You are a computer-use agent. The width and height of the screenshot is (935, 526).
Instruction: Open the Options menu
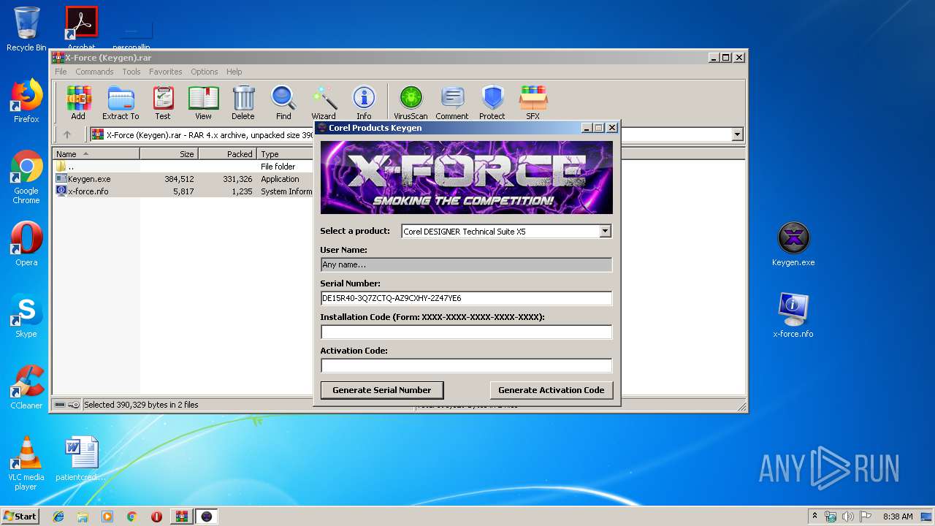tap(205, 72)
